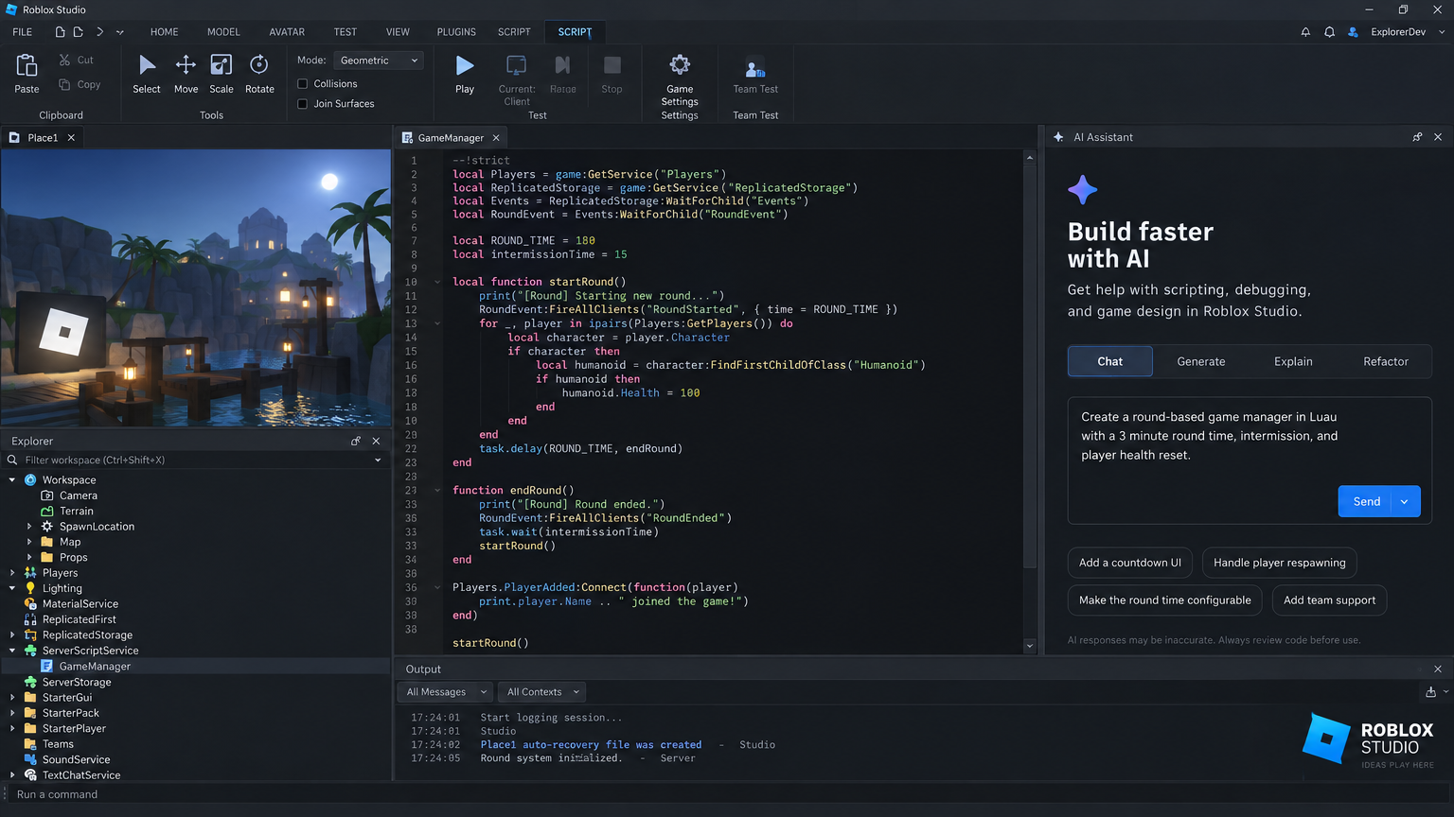Select the Scale tool
Viewport: 1454px width, 817px height.
[x=221, y=74]
